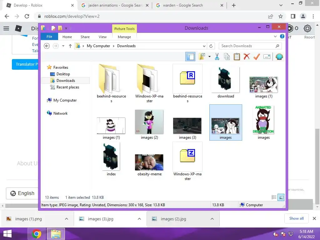
Task: Open Quick Access Toolbar customize dropdown
Action: tap(66, 28)
